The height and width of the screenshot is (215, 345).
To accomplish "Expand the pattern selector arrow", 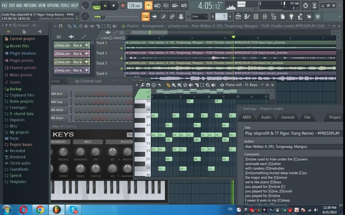I will coord(213,17).
